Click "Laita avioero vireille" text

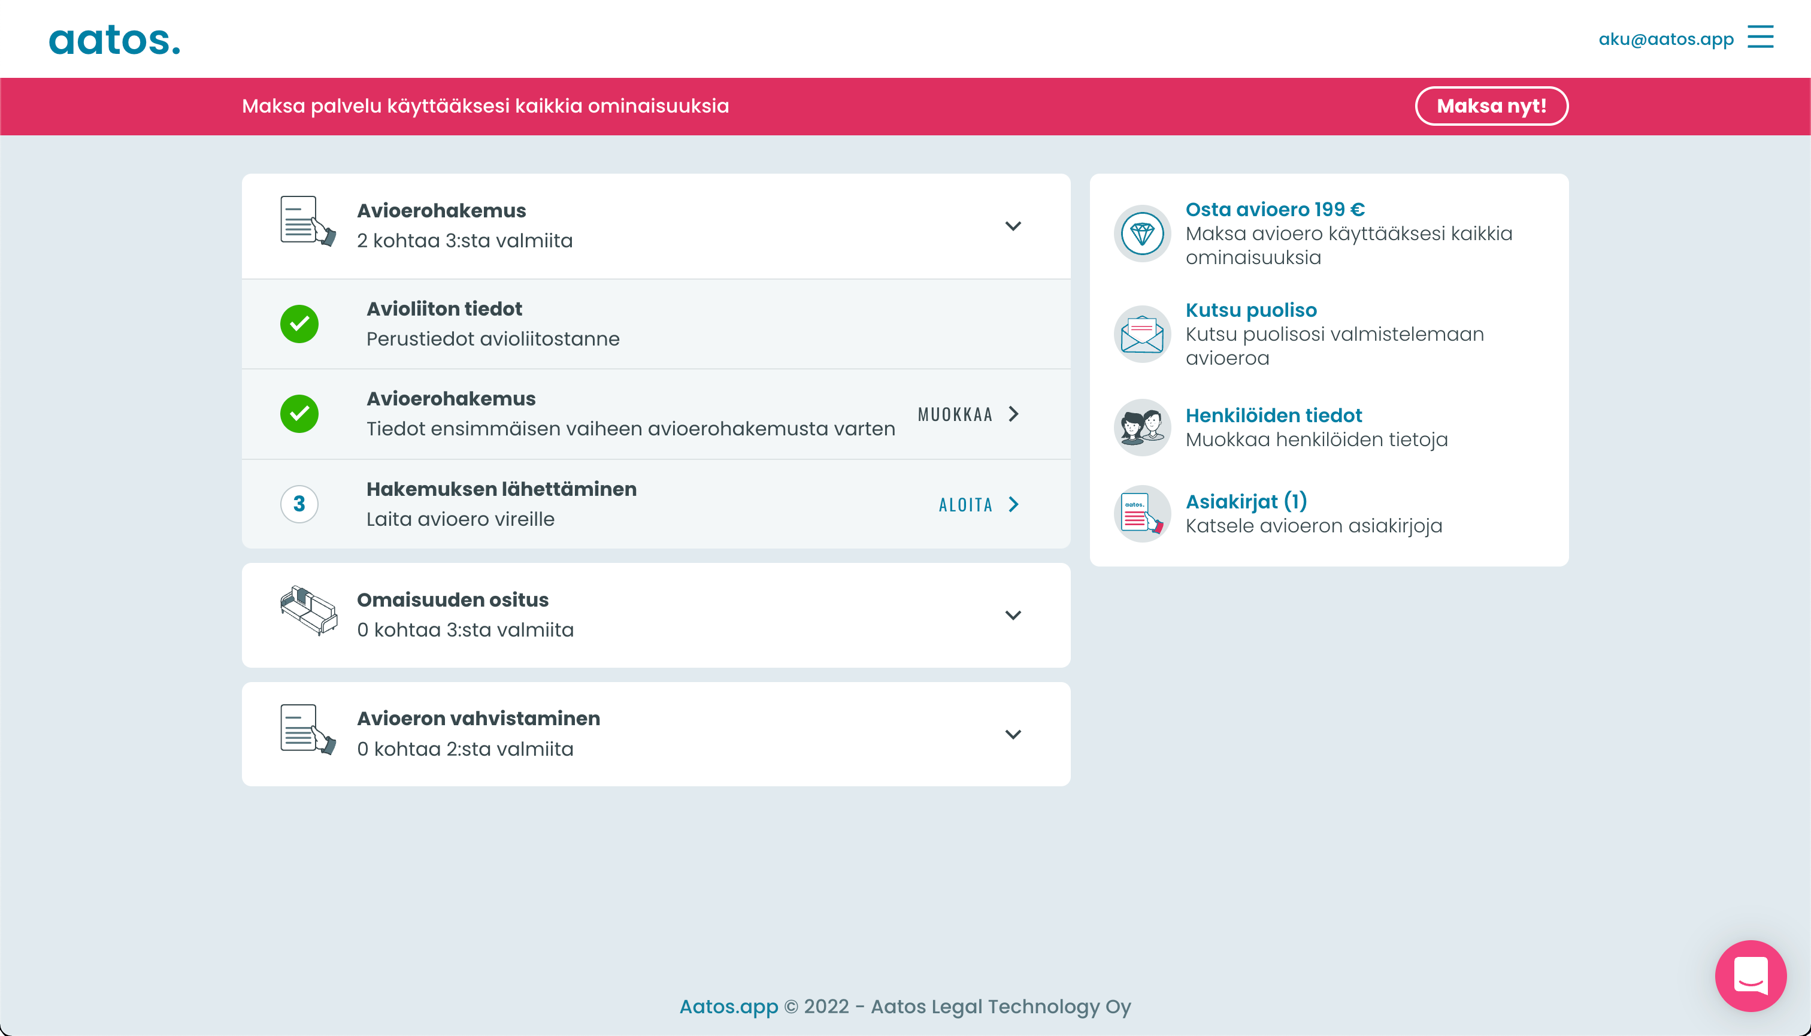tap(461, 519)
